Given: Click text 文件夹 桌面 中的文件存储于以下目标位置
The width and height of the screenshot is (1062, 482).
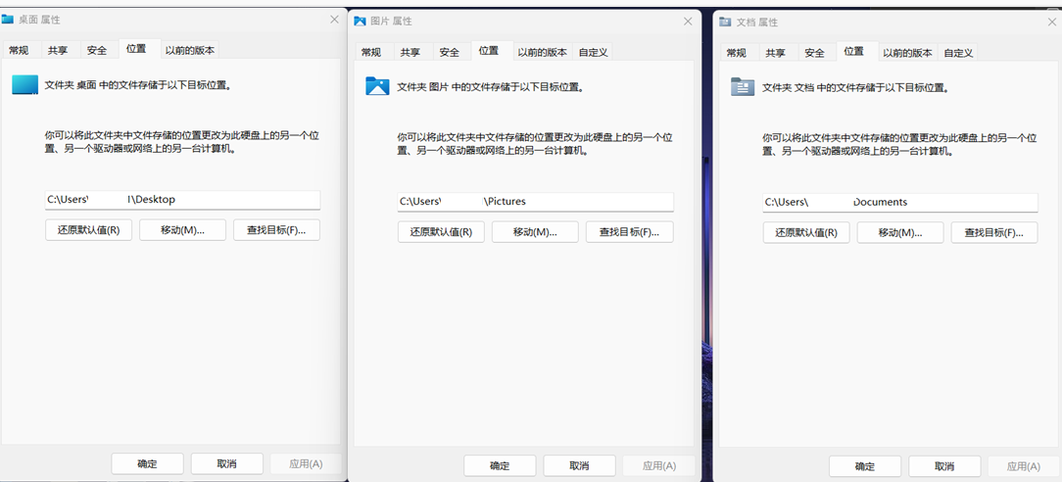Looking at the screenshot, I should 138,86.
